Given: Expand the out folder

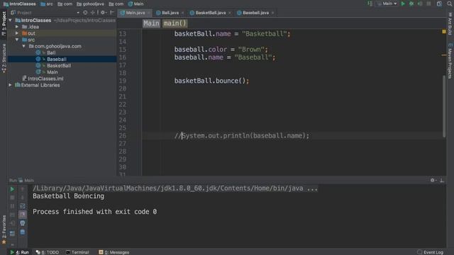Looking at the screenshot, I should [x=17, y=33].
